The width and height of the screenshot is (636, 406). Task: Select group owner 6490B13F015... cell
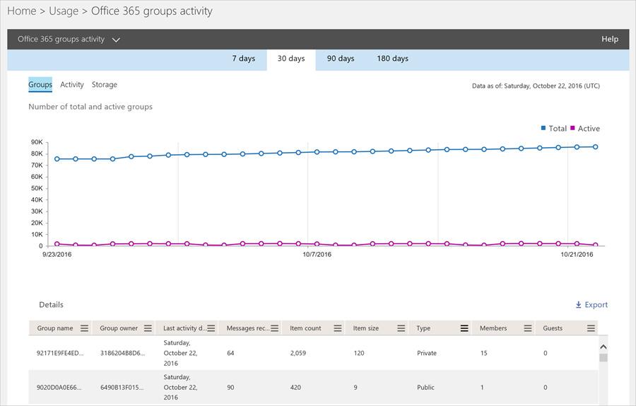click(122, 388)
